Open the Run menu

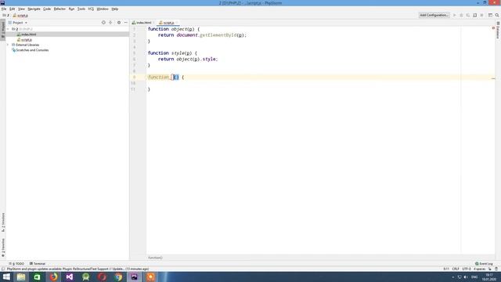point(71,9)
